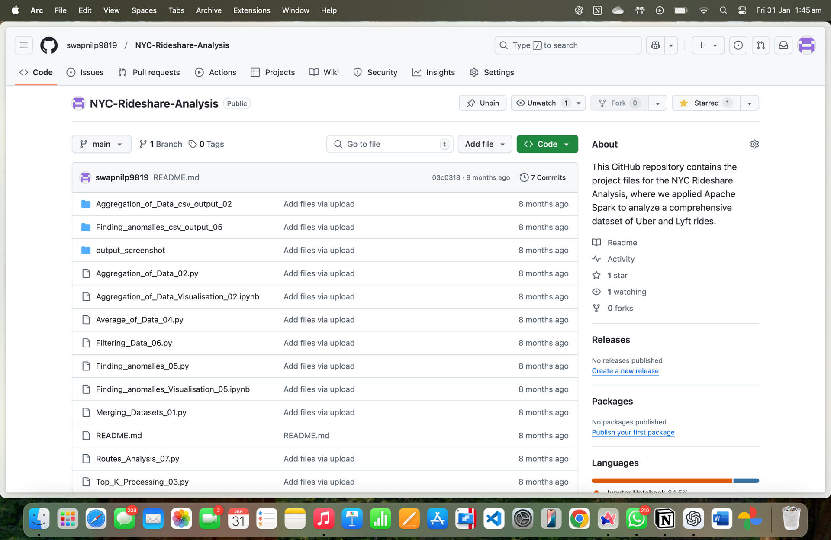Click the orange Jupyter Notebook language bar
Image resolution: width=831 pixels, height=540 pixels.
[661, 481]
